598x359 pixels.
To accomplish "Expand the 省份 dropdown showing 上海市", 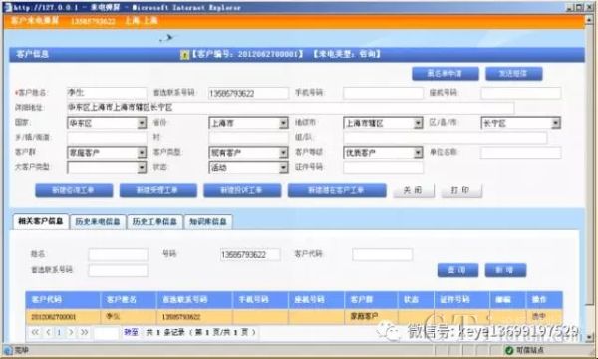I will click(248, 123).
